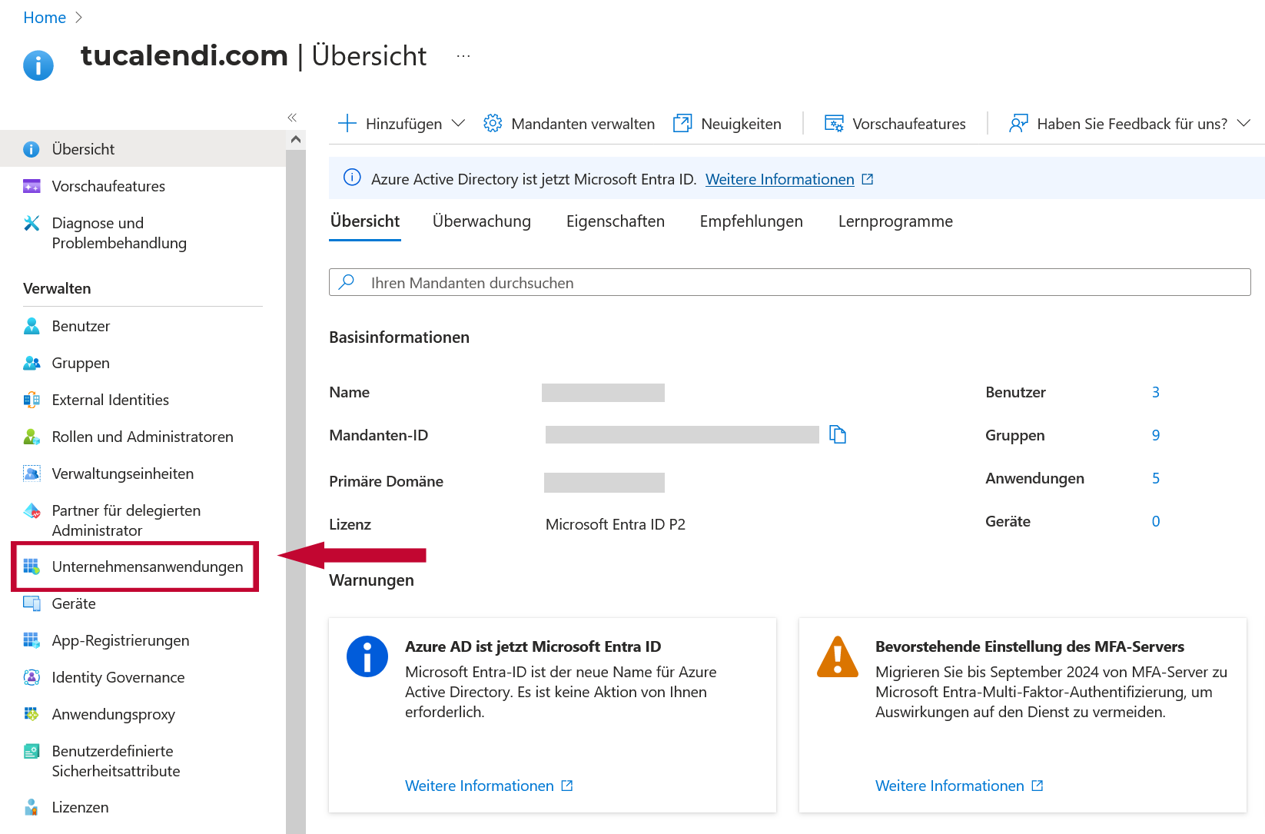The width and height of the screenshot is (1265, 834).
Task: Click the info icon in Entra ID banner
Action: point(352,178)
